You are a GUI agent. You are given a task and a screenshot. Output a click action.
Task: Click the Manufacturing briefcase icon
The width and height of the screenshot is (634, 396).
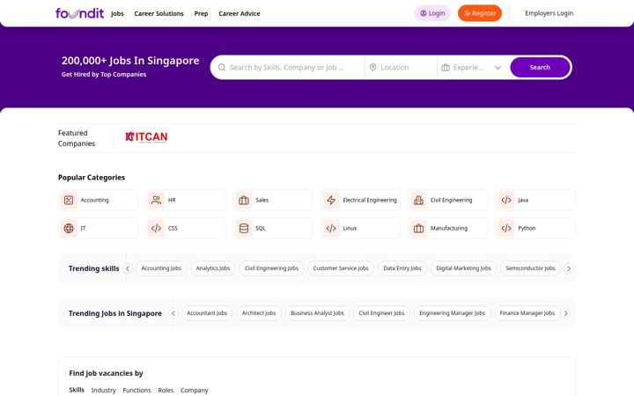(418, 228)
